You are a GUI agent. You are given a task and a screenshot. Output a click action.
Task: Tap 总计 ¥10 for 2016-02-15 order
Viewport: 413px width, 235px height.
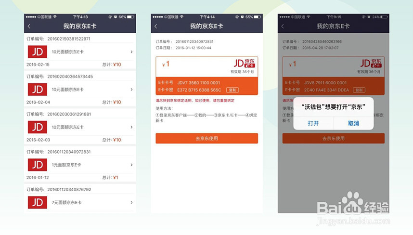(x=112, y=65)
